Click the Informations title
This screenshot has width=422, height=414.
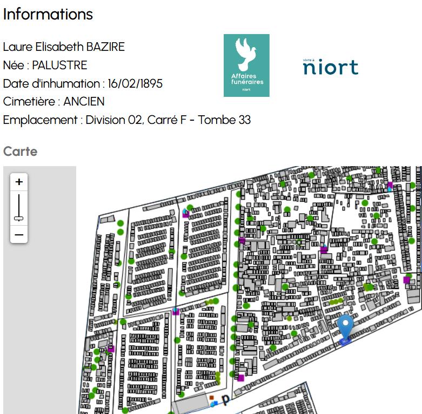click(48, 14)
